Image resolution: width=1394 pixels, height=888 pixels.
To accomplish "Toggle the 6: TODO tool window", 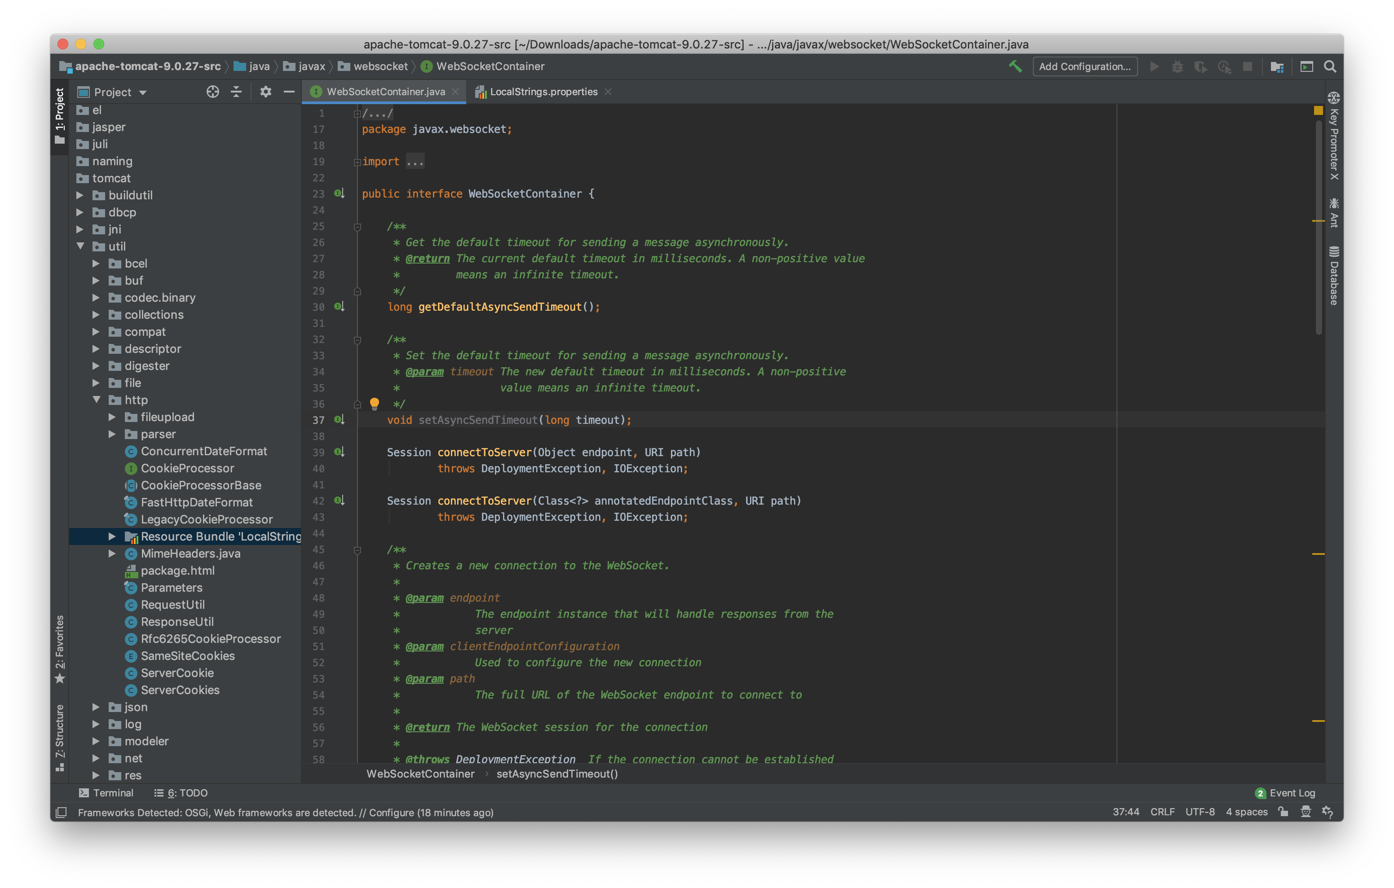I will [x=181, y=792].
